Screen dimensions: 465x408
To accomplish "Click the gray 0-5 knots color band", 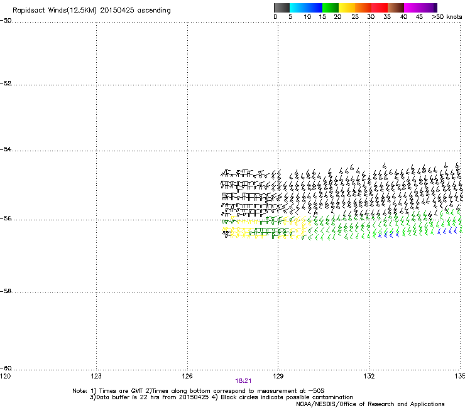I will click(x=282, y=8).
